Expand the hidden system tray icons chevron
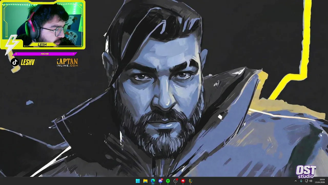The image size is (328, 185). click(296, 181)
